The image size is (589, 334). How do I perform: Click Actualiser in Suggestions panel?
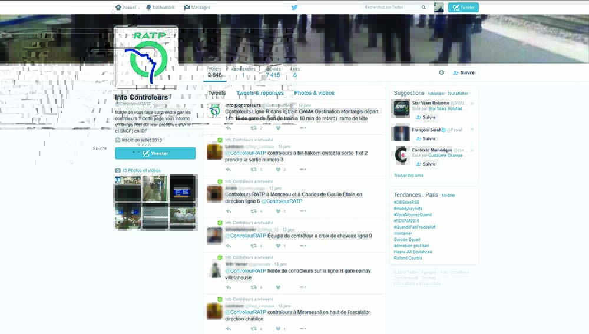436,94
